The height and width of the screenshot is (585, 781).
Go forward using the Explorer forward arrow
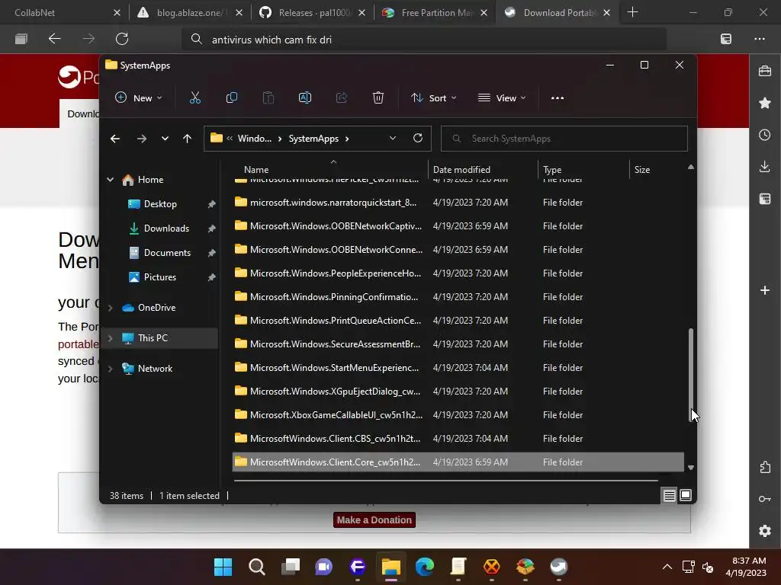point(142,139)
